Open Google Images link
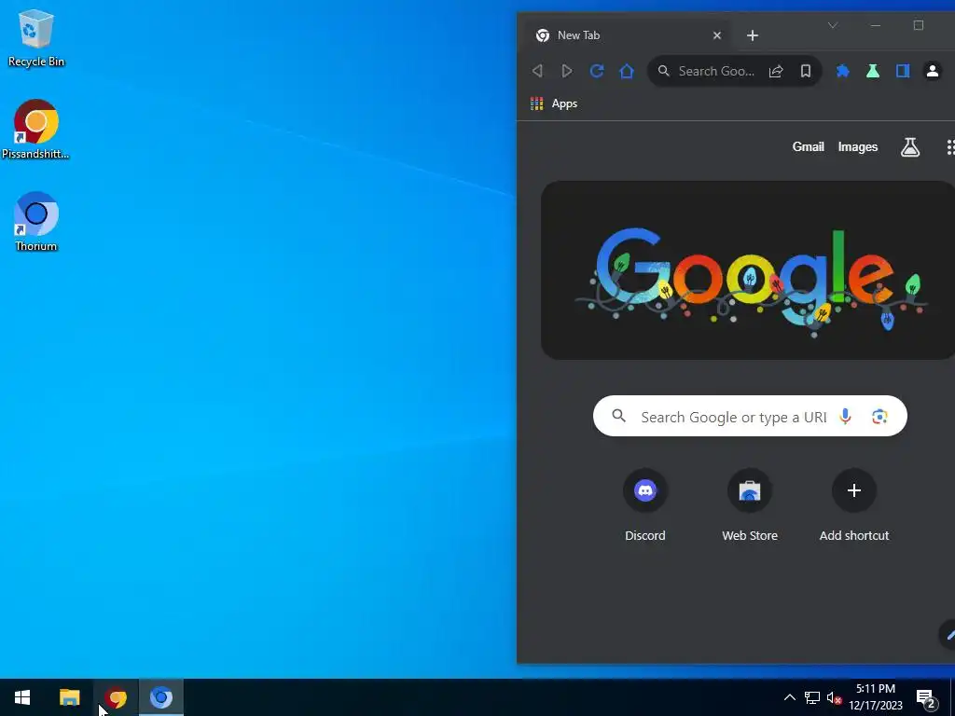Image resolution: width=955 pixels, height=716 pixels. tap(858, 146)
